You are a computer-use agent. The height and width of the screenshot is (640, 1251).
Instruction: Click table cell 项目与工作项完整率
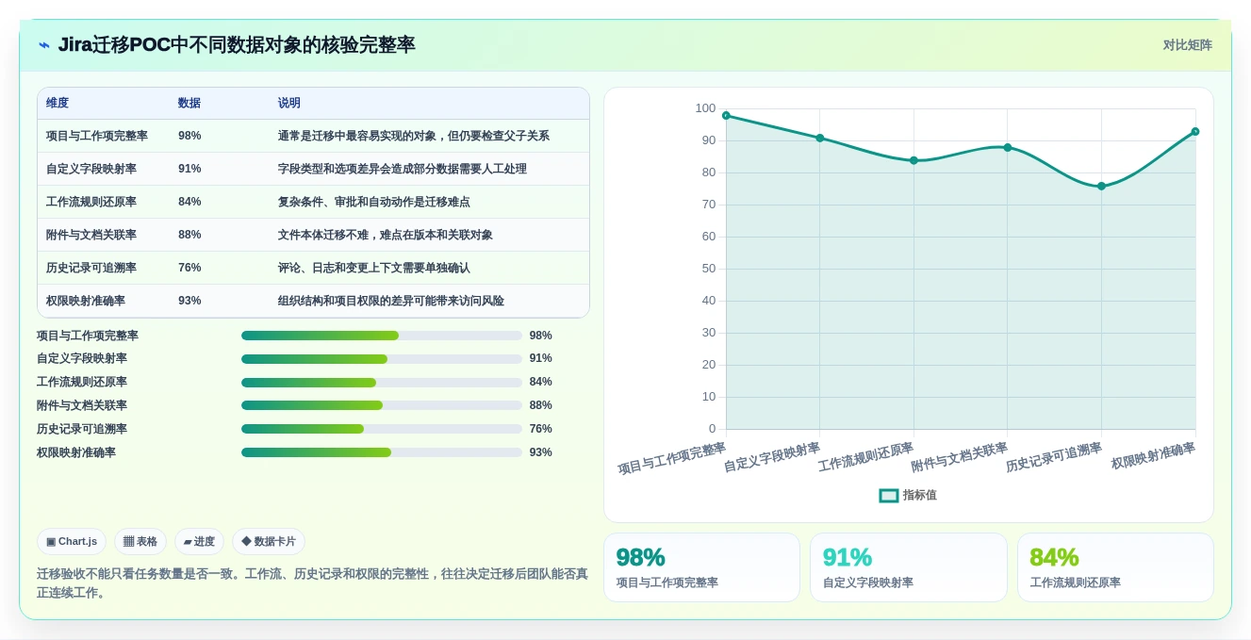97,136
